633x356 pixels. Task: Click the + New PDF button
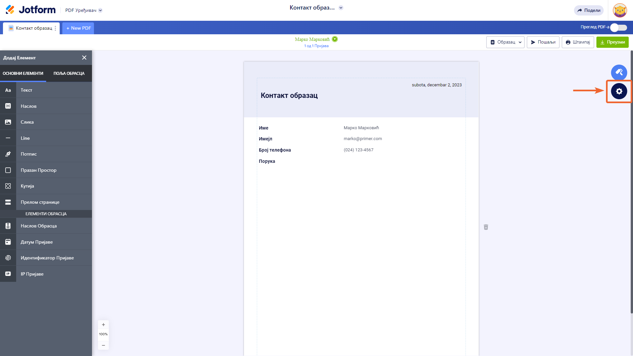(x=78, y=28)
